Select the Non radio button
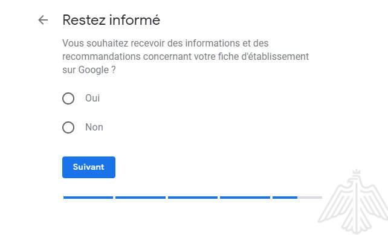The image size is (388, 235). pos(68,127)
